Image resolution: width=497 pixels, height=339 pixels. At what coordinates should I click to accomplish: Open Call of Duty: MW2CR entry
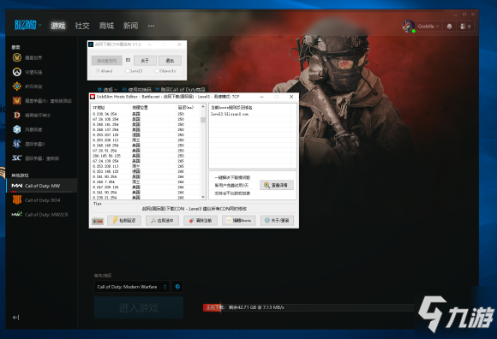(41, 215)
